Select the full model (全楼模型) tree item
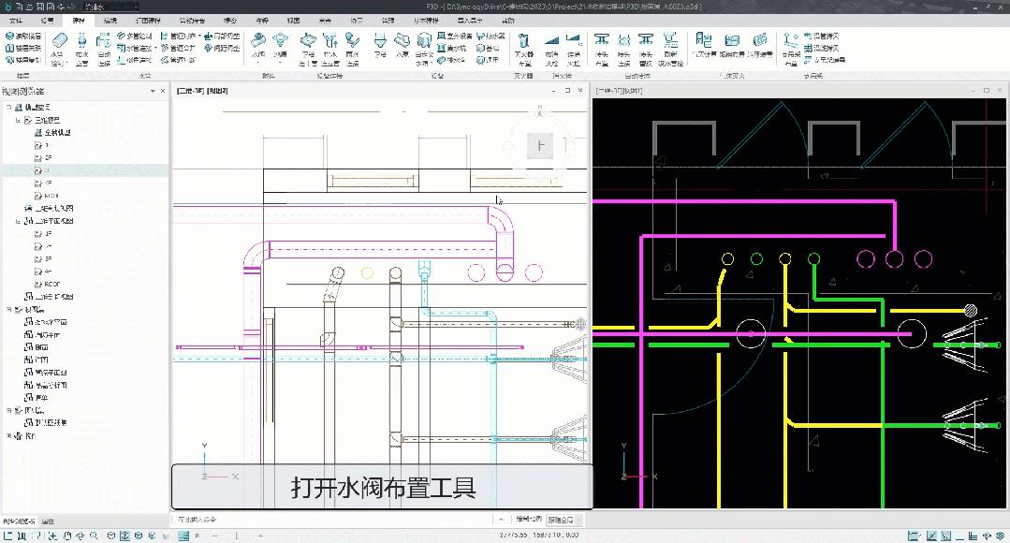 pyautogui.click(x=57, y=133)
